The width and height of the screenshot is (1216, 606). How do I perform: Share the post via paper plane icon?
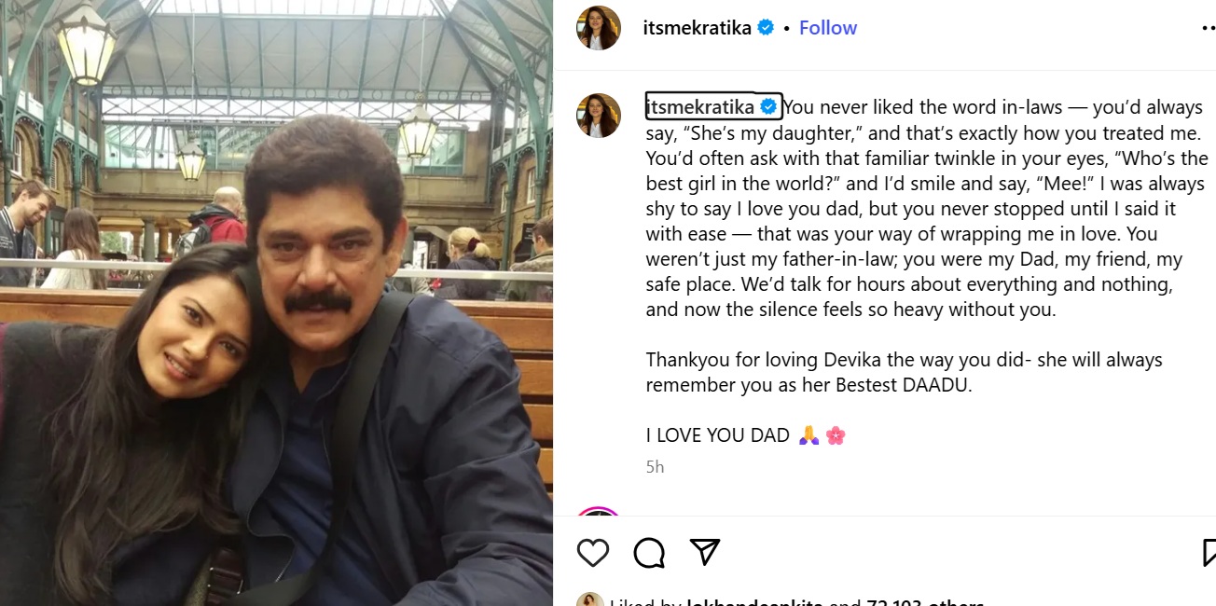pos(705,553)
